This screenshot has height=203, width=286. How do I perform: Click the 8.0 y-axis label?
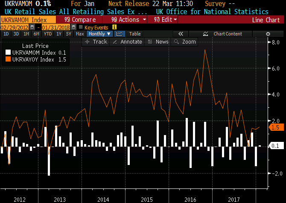(275, 42)
